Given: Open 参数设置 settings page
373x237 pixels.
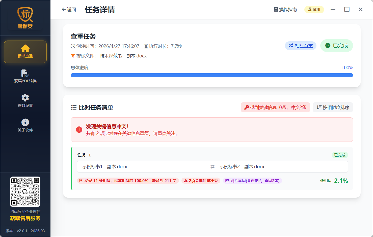Looking at the screenshot, I should click(x=25, y=100).
